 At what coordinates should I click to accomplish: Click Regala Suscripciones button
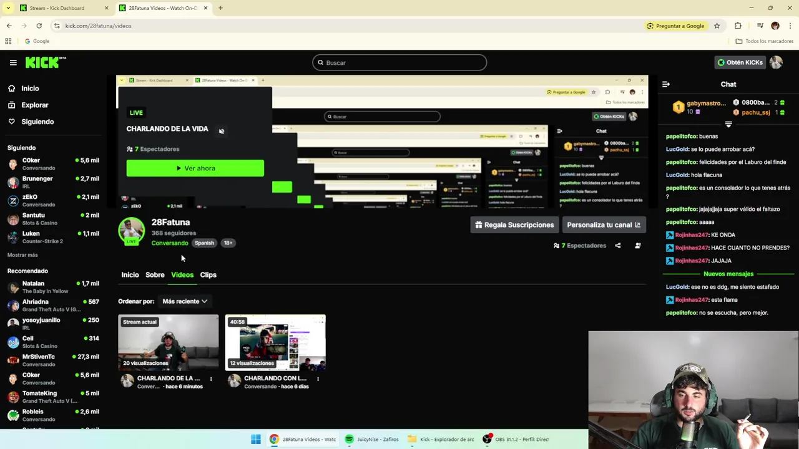[514, 225]
